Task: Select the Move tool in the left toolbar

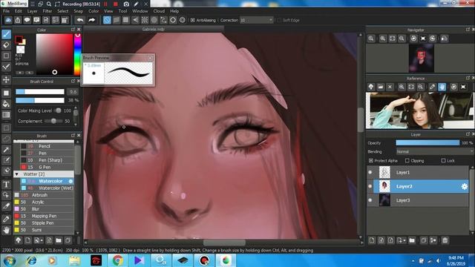Action: [x=7, y=79]
